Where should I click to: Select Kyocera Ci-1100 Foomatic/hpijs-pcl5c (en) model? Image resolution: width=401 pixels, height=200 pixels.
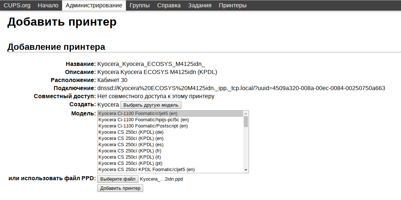click(171, 120)
